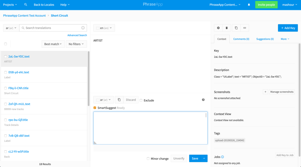This screenshot has width=301, height=167.
Task: Click the Add Key button
Action: (x=288, y=28)
